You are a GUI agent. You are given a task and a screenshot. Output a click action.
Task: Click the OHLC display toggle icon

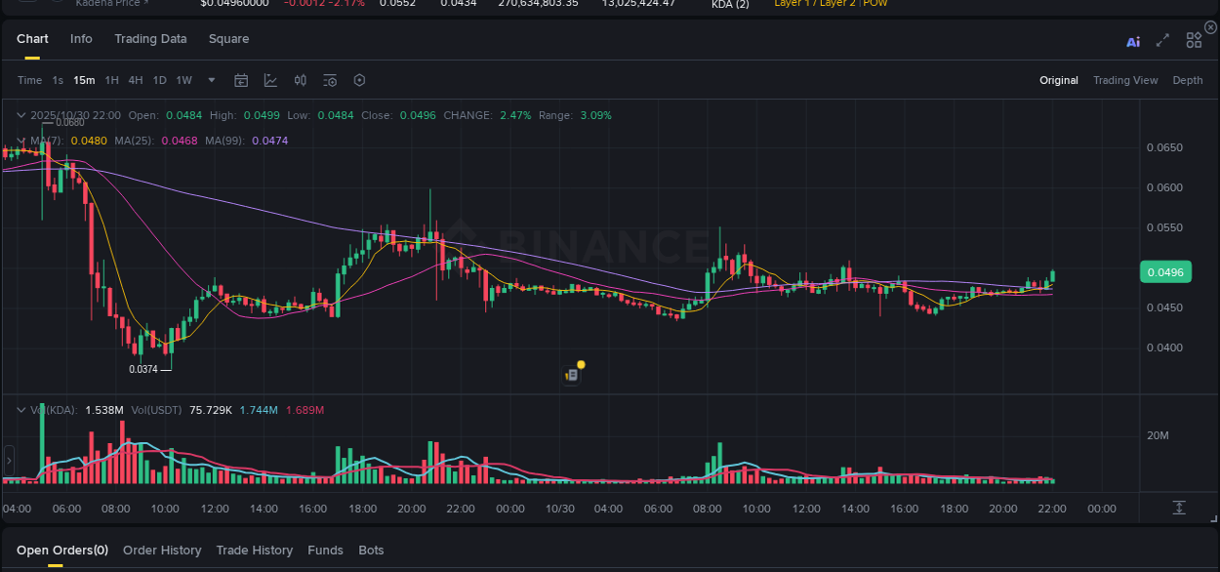(x=301, y=80)
